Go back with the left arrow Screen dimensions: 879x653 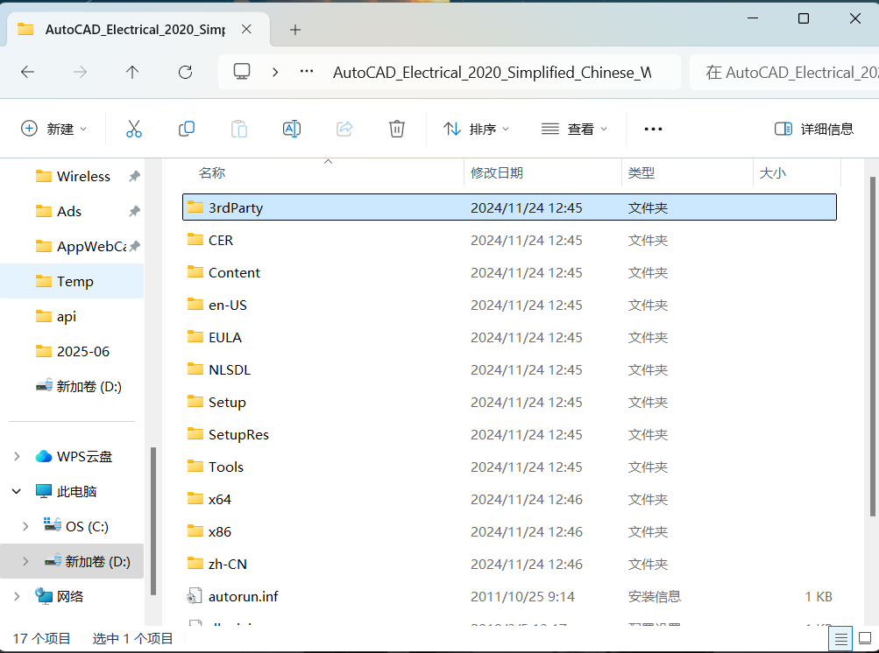pos(27,72)
